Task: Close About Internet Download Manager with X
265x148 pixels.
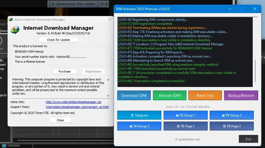Action: [110, 19]
